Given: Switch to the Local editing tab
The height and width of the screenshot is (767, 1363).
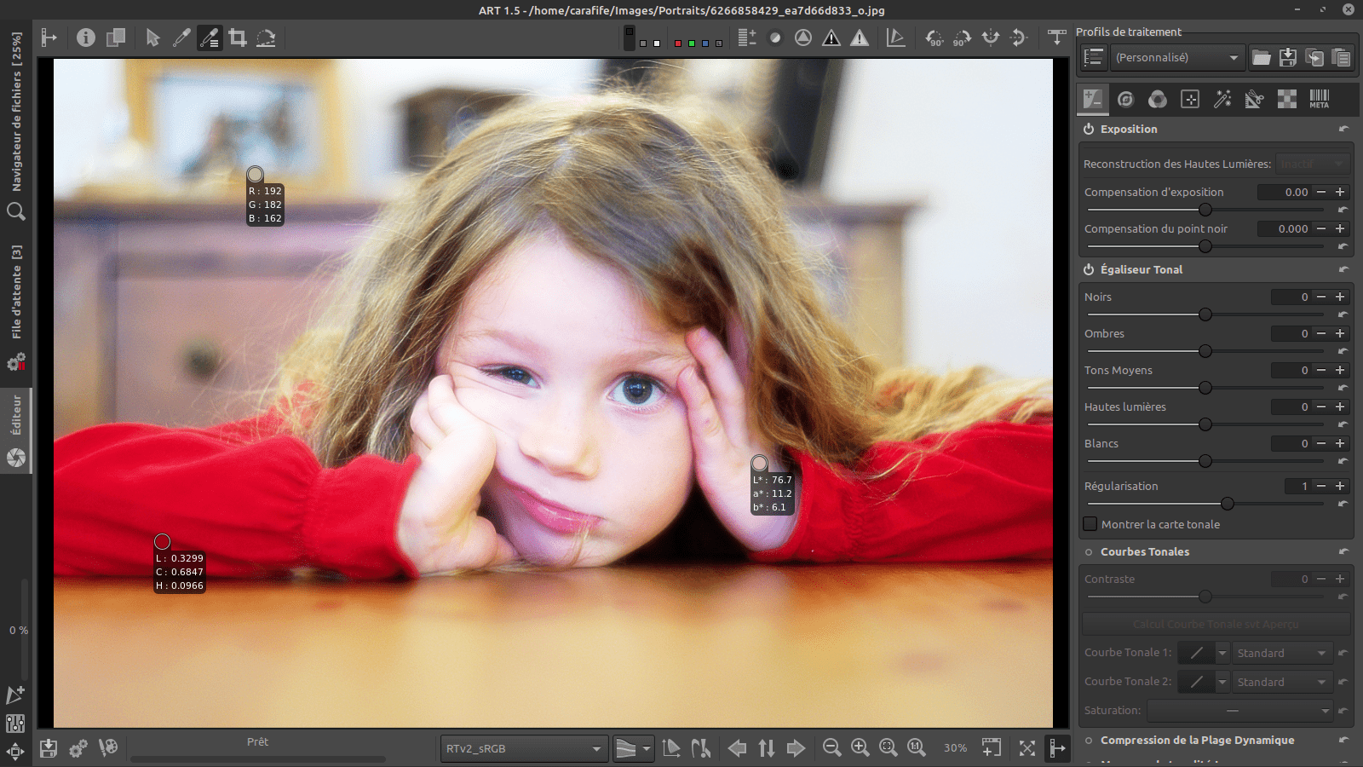Looking at the screenshot, I should pos(1190,99).
